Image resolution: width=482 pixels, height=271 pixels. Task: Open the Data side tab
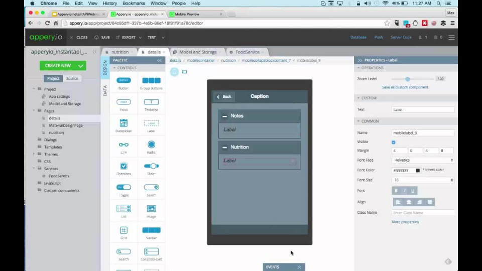click(x=105, y=91)
